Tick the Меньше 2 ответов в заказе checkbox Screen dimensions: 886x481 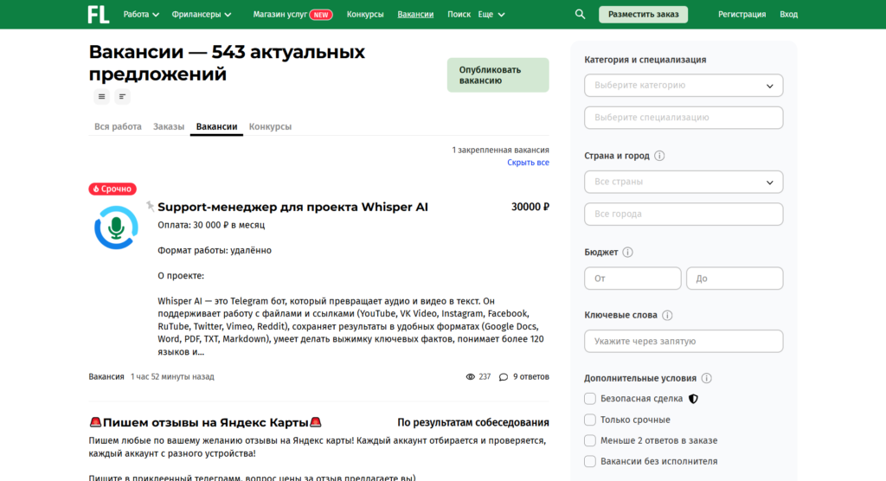(x=590, y=440)
